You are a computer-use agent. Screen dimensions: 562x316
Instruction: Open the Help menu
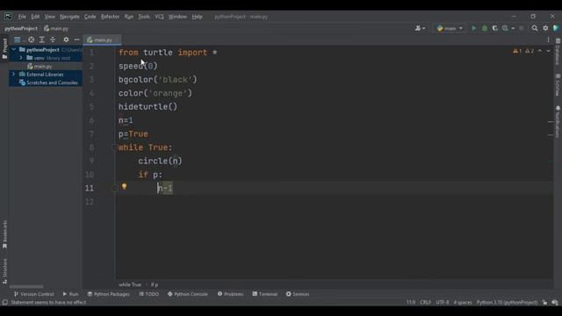(x=197, y=17)
